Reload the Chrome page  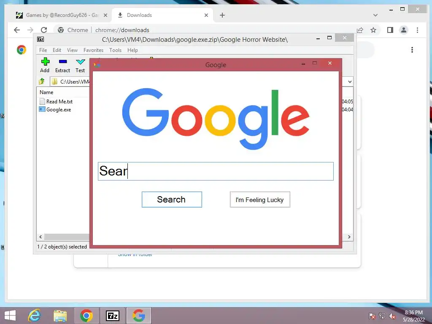click(x=44, y=30)
